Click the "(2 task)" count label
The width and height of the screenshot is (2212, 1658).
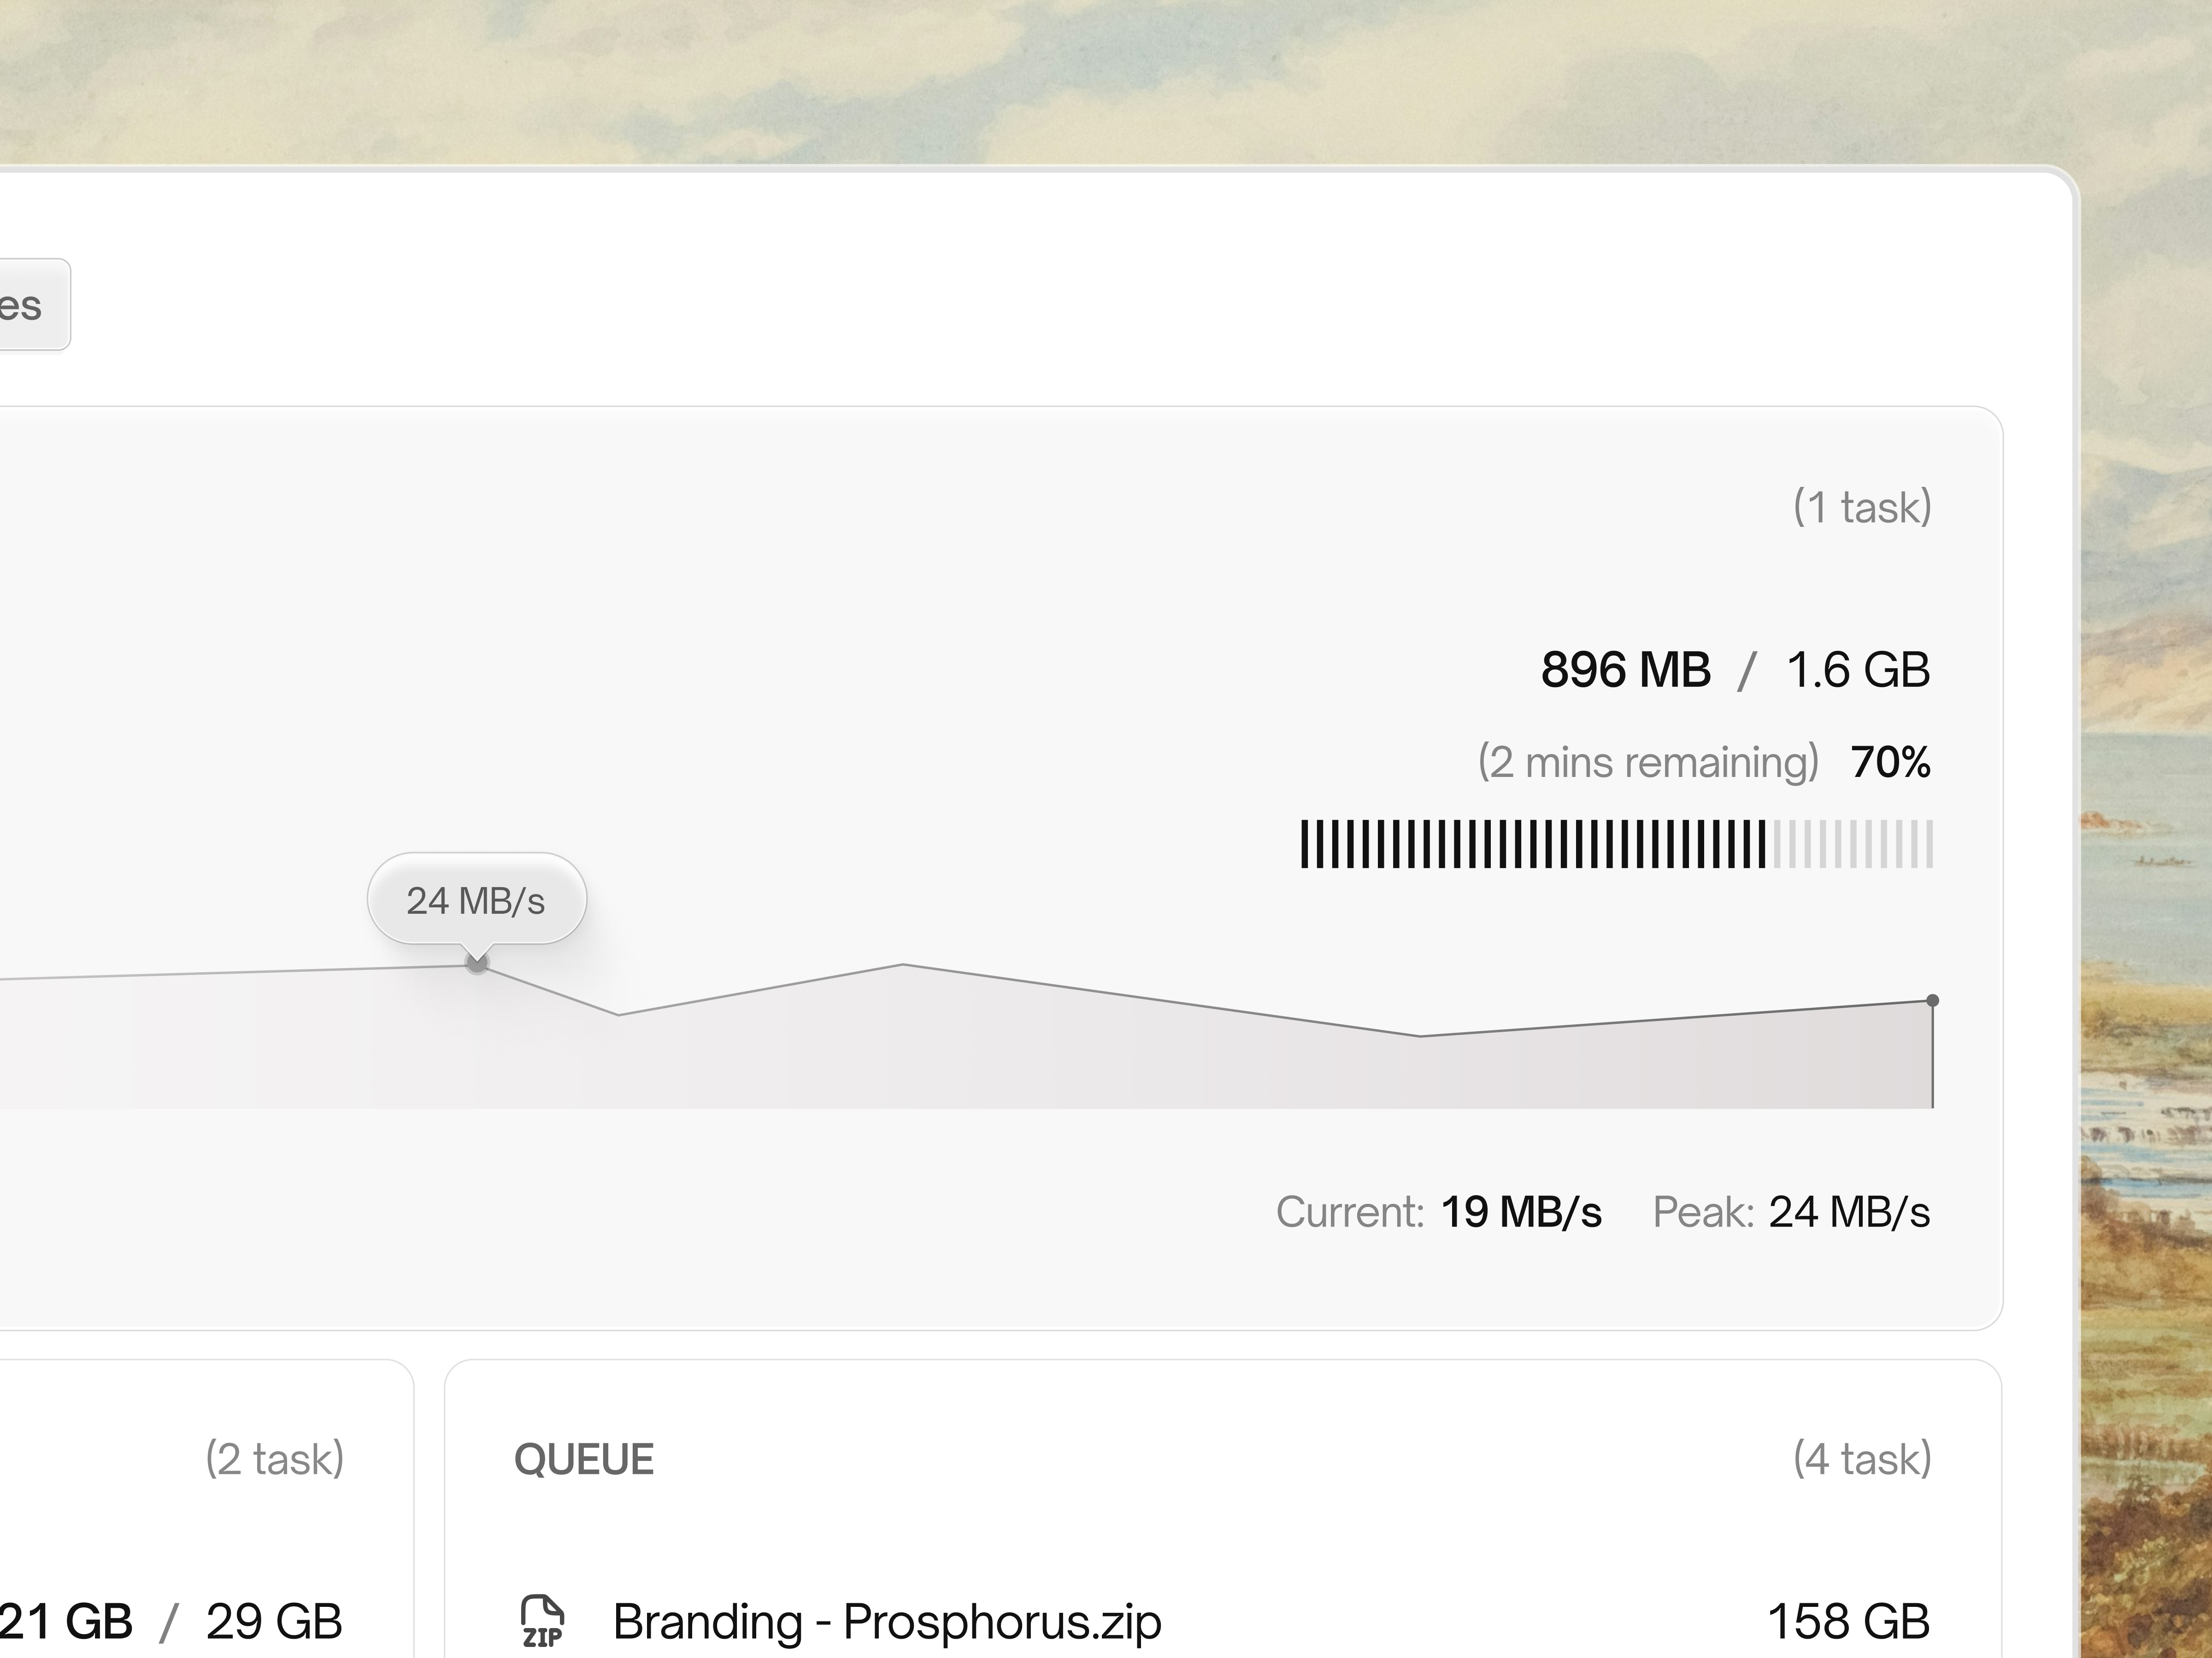(x=275, y=1459)
